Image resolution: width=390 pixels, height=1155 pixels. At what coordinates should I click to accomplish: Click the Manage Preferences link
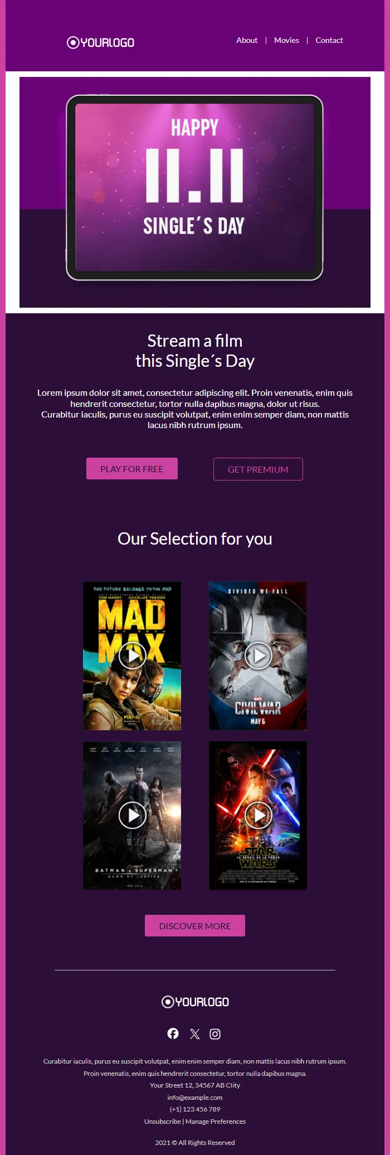(216, 1122)
